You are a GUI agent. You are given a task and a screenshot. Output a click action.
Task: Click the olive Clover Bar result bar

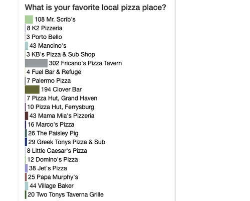coord(32,89)
